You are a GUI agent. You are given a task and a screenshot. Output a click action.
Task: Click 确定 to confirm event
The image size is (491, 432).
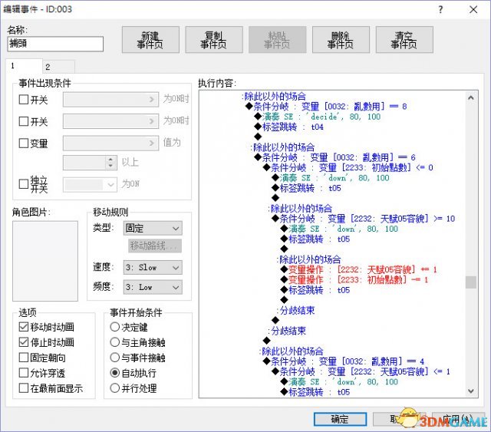339,420
